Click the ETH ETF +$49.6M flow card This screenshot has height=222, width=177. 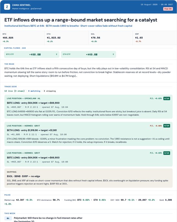tap(88, 55)
